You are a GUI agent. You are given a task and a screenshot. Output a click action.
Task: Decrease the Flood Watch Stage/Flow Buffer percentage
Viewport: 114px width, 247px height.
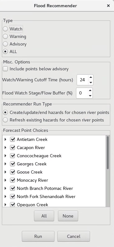point(90,96)
